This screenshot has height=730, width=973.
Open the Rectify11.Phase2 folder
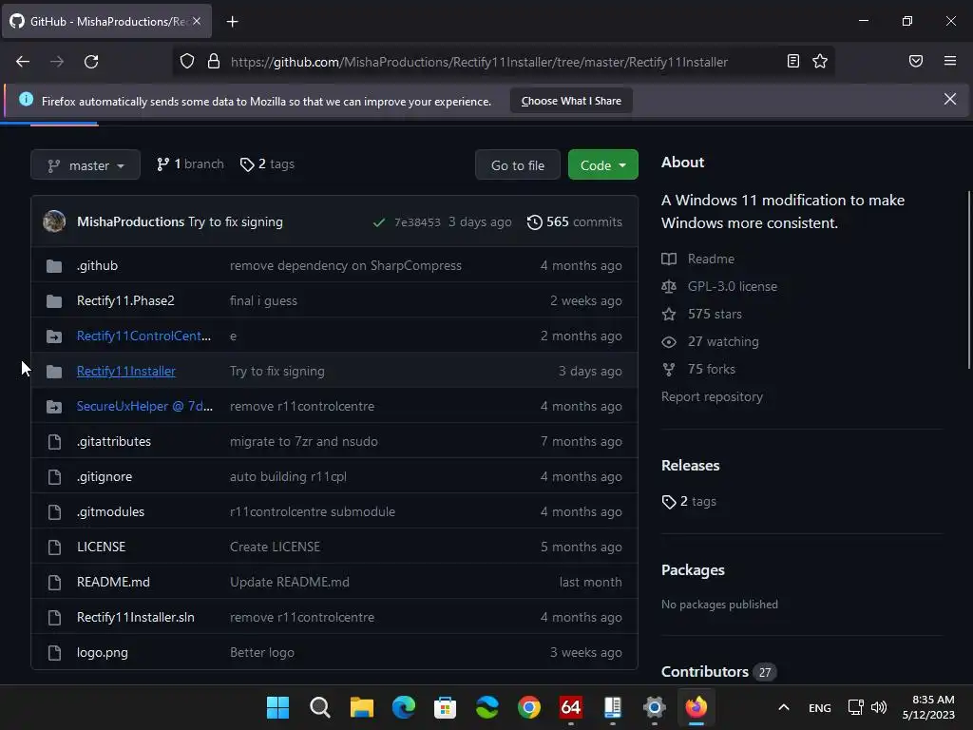pos(125,301)
